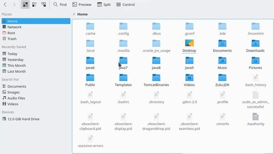Select the Desktop folder icon

point(189,43)
